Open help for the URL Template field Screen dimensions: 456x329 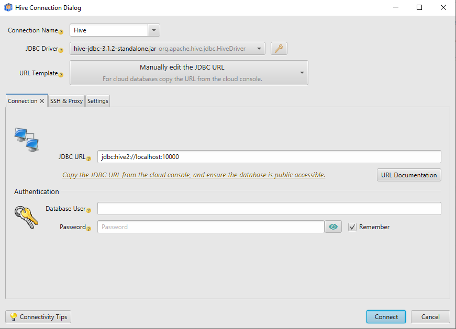point(62,75)
